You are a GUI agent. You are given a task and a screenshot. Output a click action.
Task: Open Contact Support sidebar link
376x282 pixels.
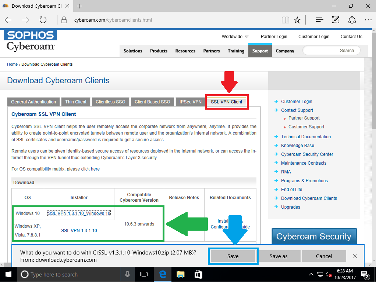[297, 110]
